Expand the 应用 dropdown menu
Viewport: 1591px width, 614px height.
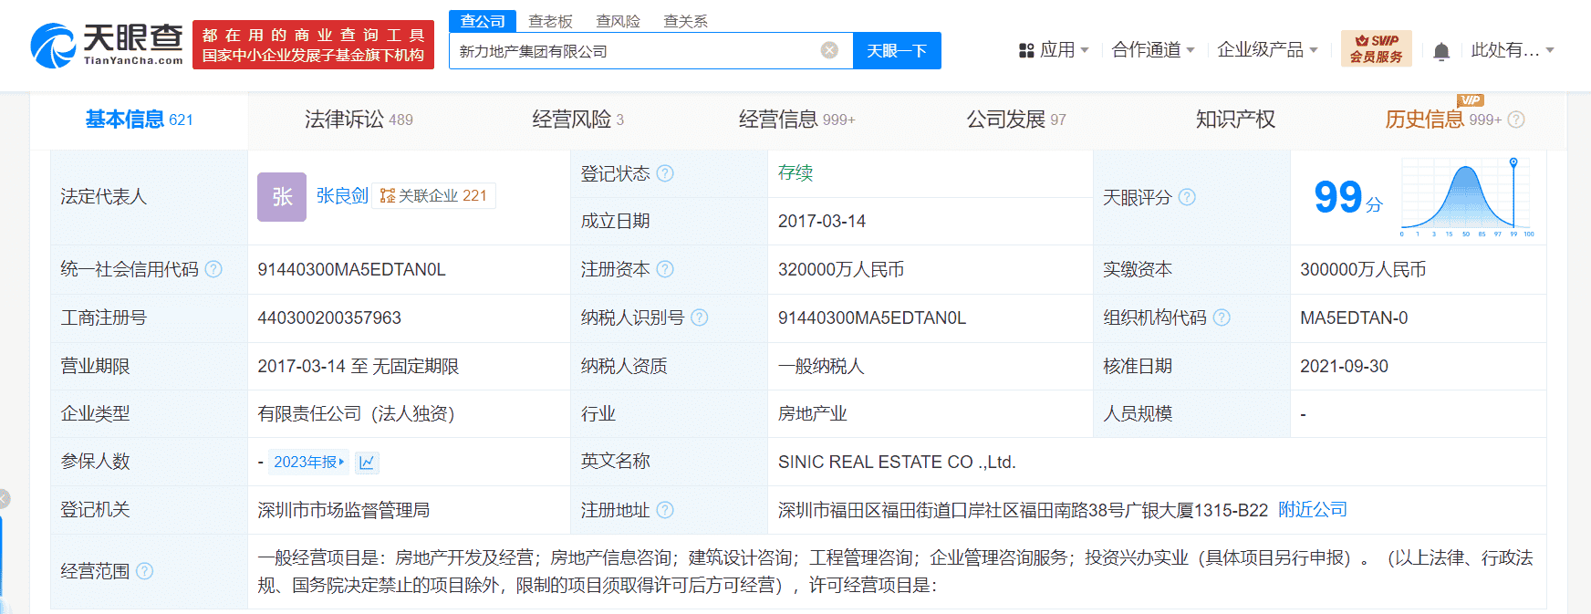click(x=1054, y=50)
